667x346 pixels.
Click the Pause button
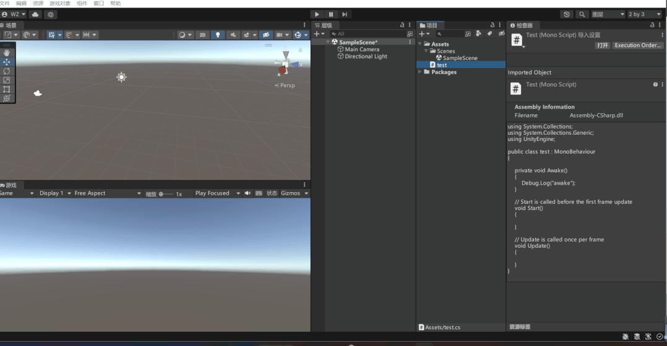(x=331, y=14)
